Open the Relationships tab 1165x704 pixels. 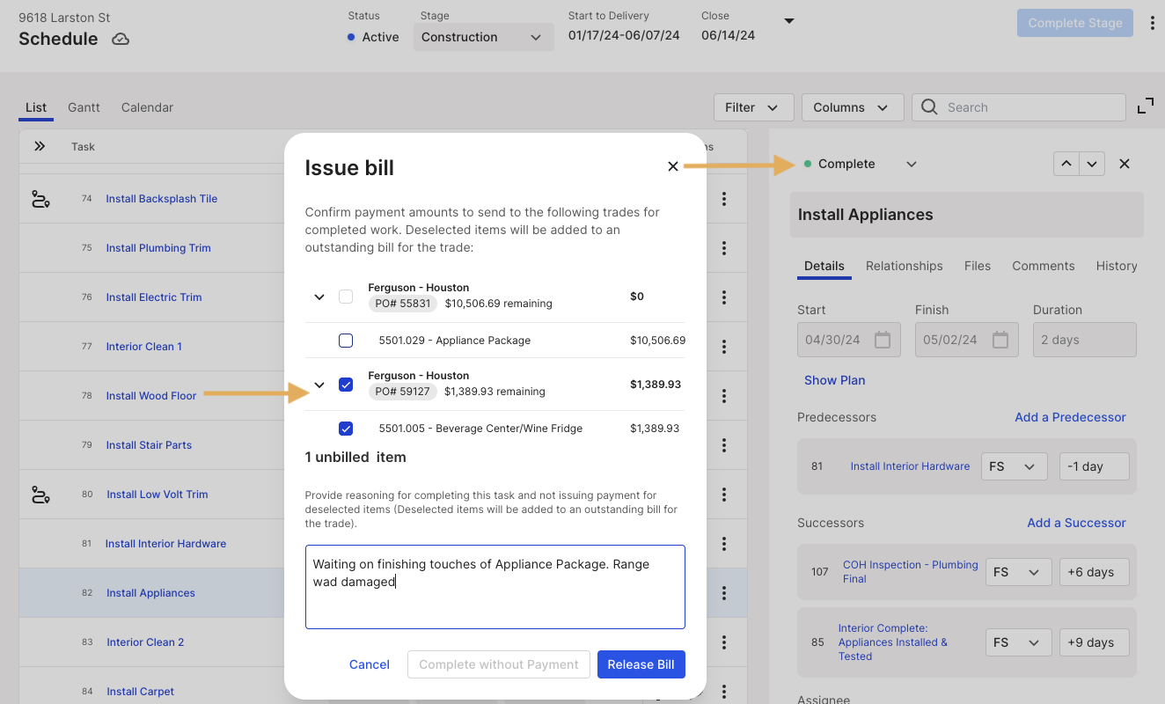point(904,266)
